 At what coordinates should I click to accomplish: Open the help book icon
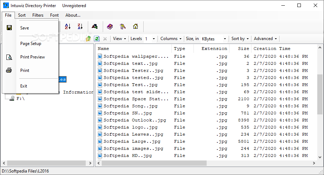[110, 26]
